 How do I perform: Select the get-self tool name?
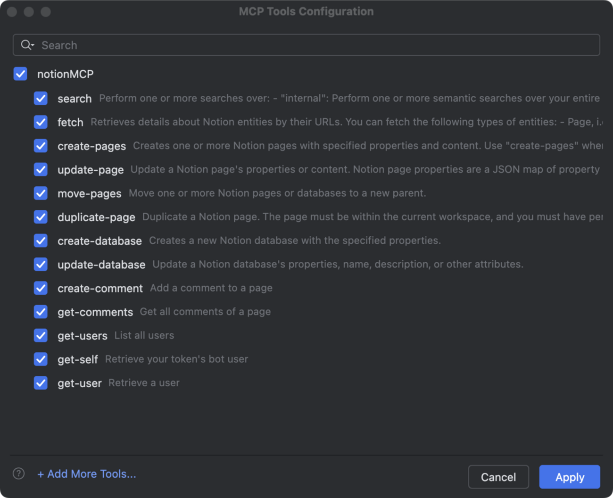[78, 359]
